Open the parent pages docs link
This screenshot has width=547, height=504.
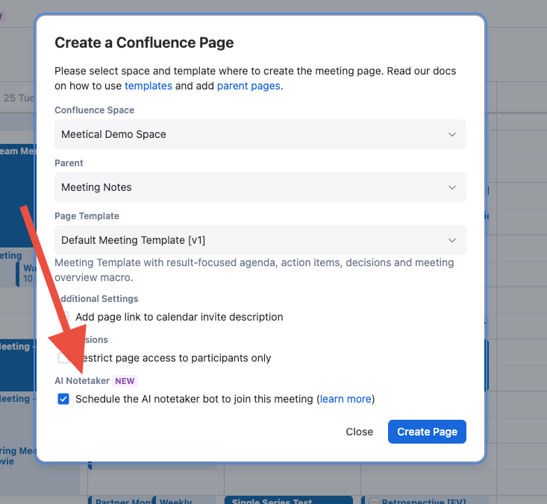[x=249, y=86]
